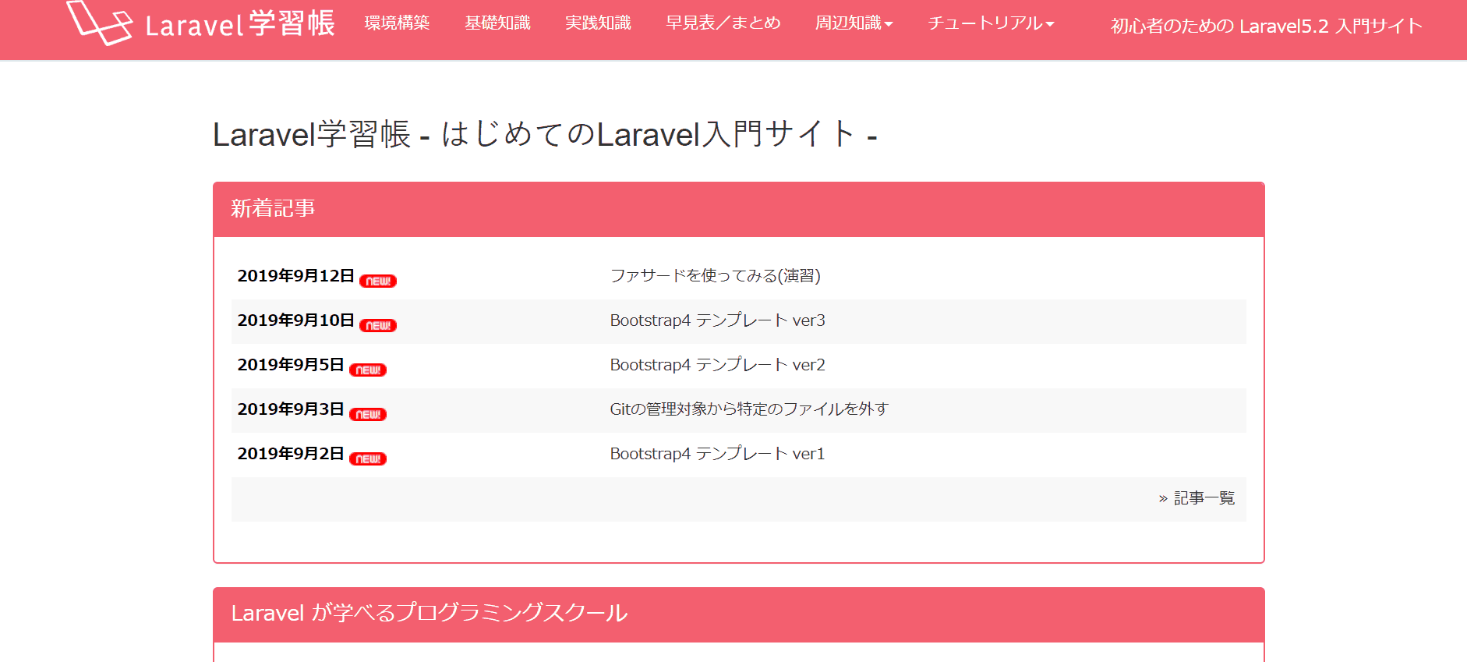Open article Gitの管理対象から特定のファイルを外す

click(749, 409)
